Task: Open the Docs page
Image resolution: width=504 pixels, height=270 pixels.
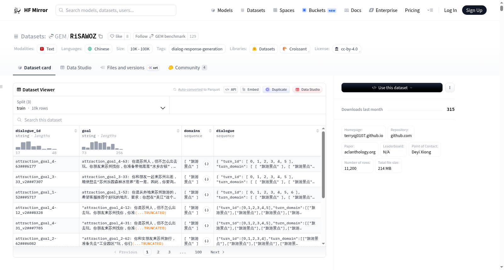Action: point(353,10)
